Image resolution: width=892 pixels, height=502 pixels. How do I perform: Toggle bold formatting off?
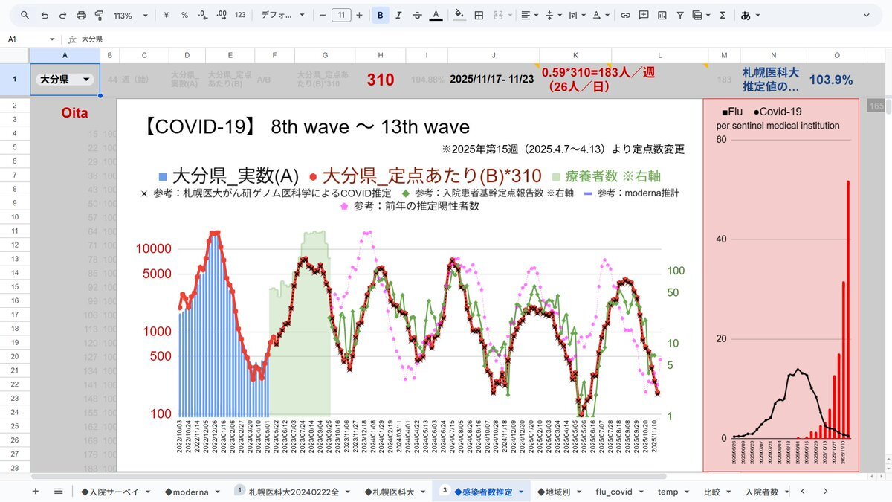(381, 15)
